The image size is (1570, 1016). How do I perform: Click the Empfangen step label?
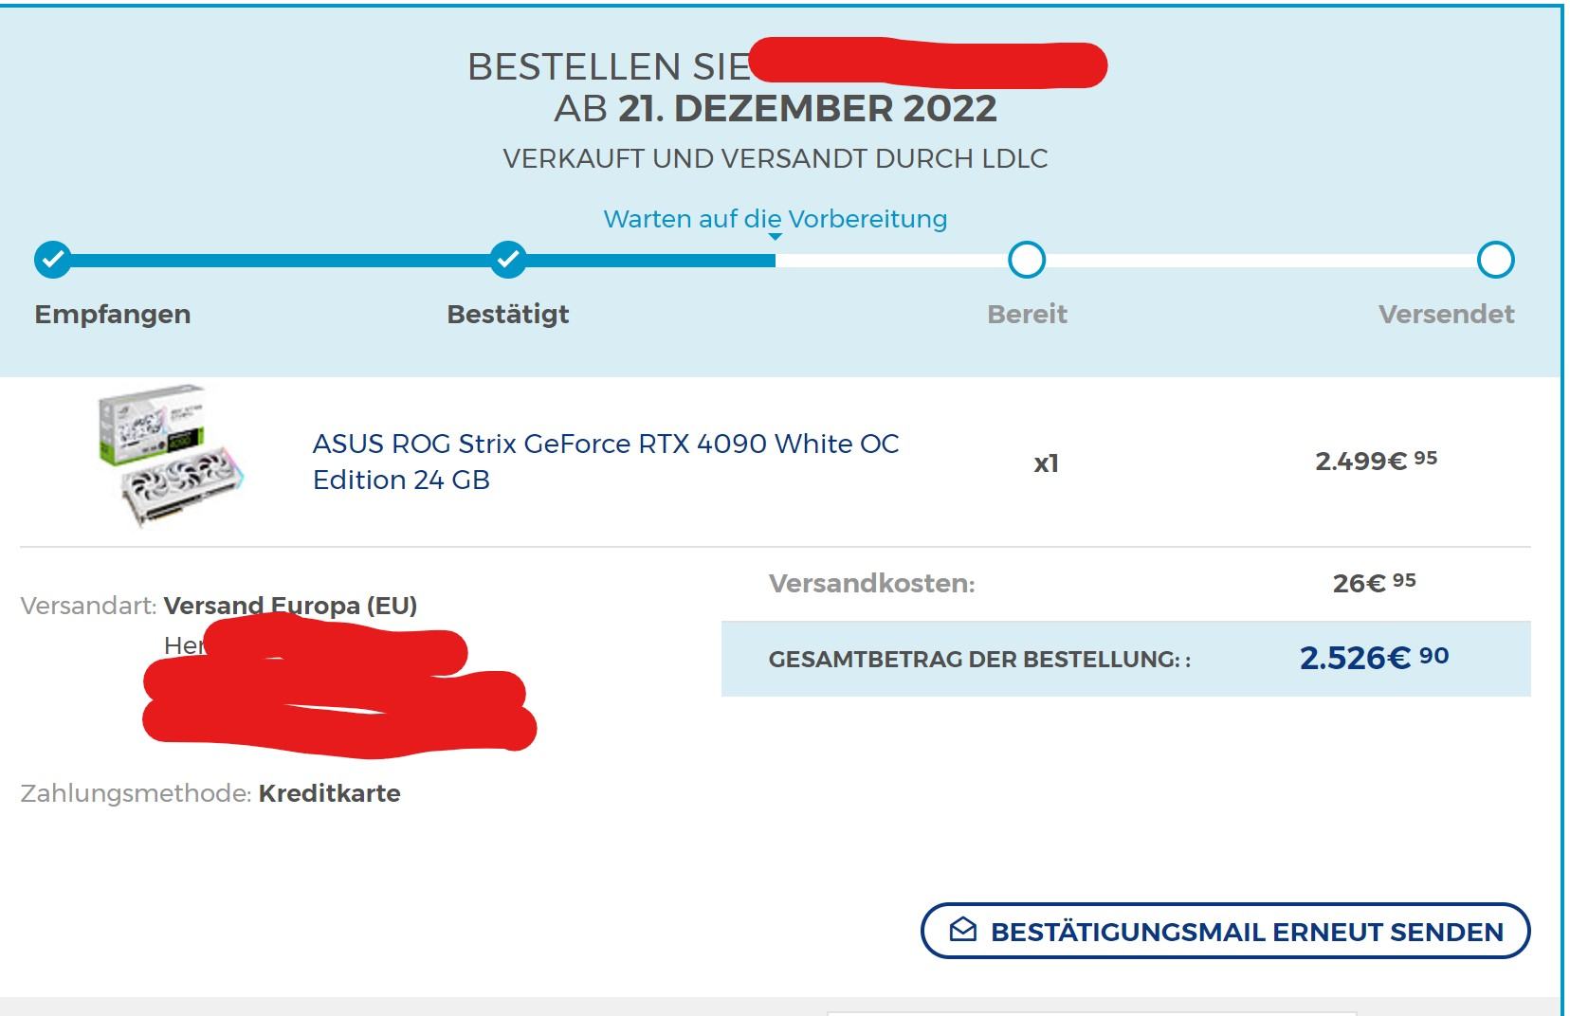pyautogui.click(x=113, y=315)
